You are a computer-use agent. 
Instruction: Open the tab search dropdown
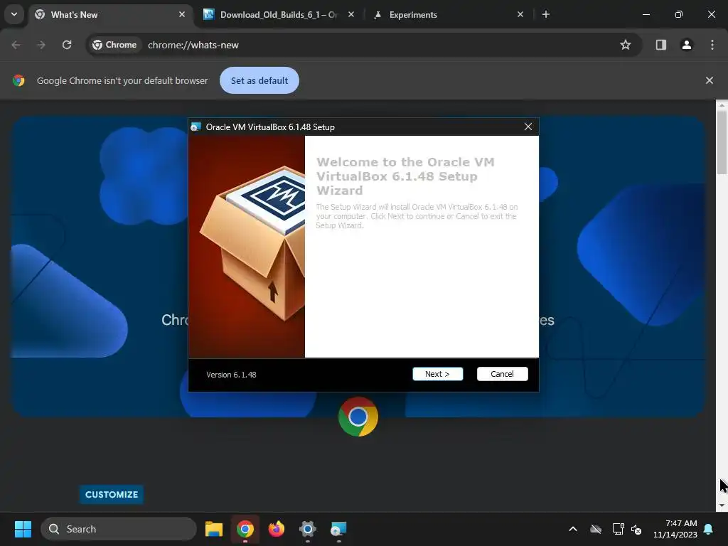point(14,14)
